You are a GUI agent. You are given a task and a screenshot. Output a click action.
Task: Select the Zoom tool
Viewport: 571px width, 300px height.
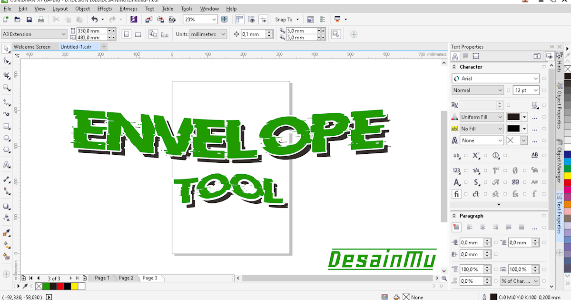tap(6, 89)
